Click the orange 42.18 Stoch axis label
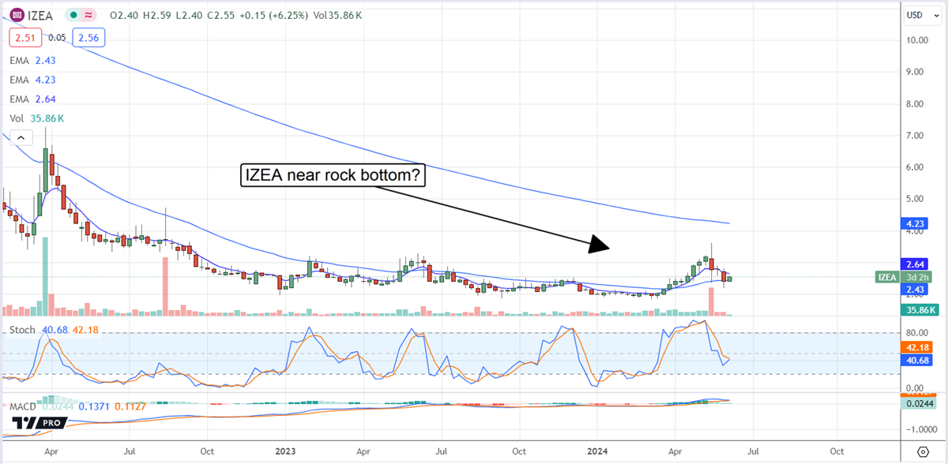 [916, 346]
